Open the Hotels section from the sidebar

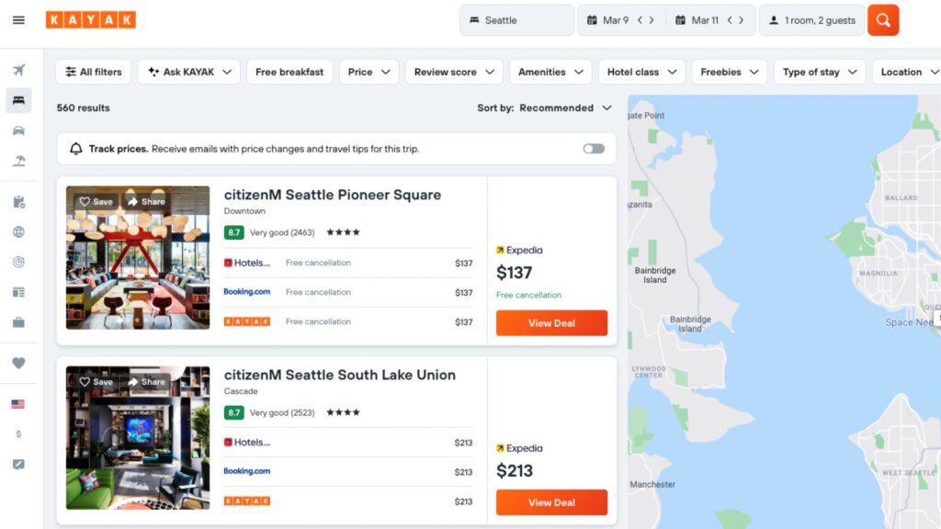(x=18, y=101)
